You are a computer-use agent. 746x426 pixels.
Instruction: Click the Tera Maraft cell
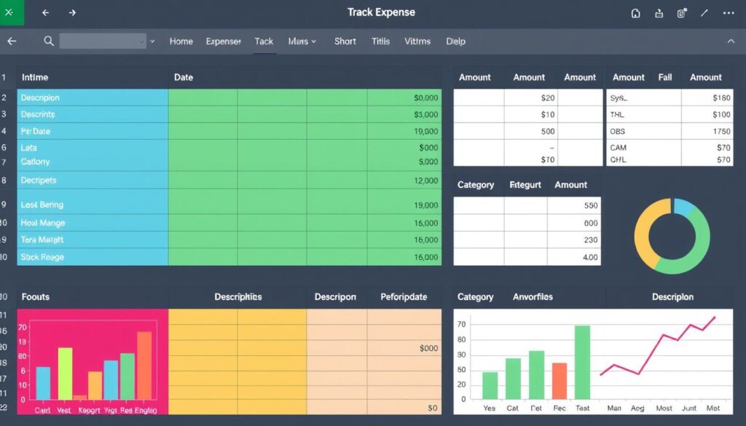[93, 240]
